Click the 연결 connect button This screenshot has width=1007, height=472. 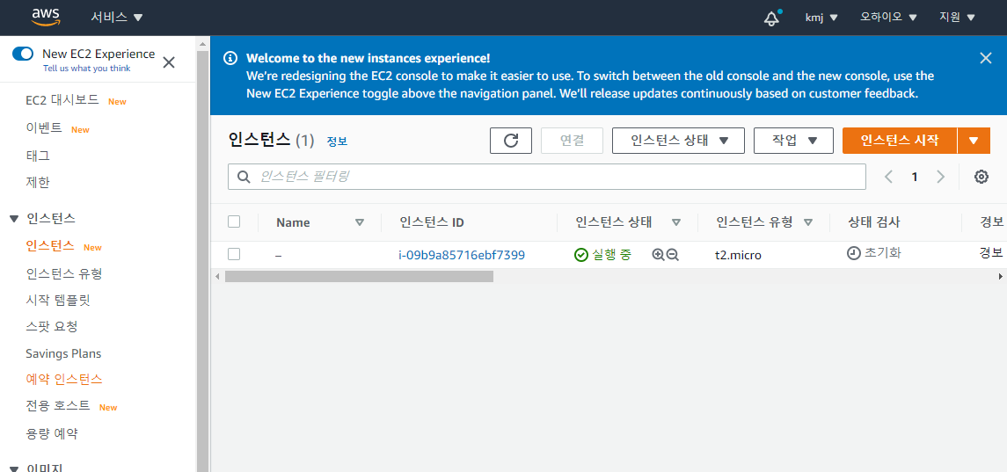click(572, 141)
